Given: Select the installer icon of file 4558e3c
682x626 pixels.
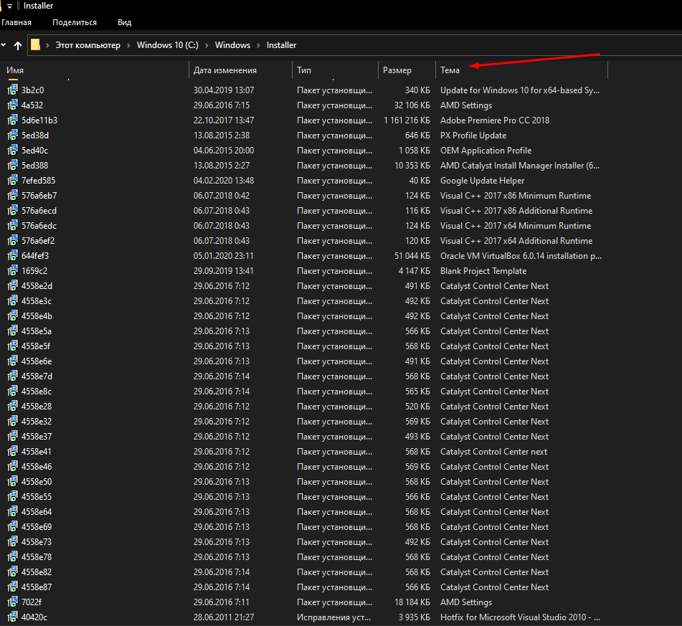Looking at the screenshot, I should (x=13, y=300).
